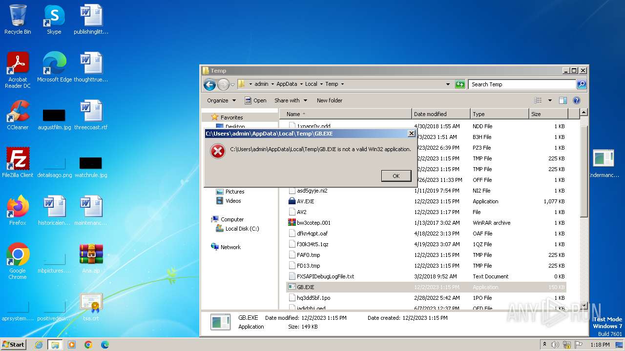625x351 pixels.
Task: Select the thoughttrue... Word document icon
Action: pyautogui.click(x=91, y=67)
